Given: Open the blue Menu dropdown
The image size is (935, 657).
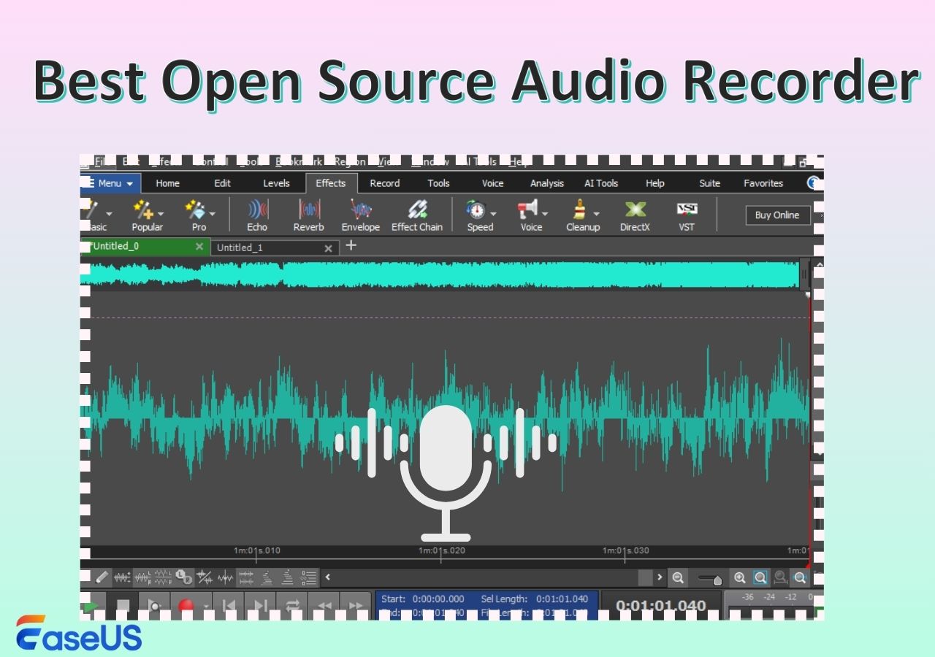Looking at the screenshot, I should (110, 183).
